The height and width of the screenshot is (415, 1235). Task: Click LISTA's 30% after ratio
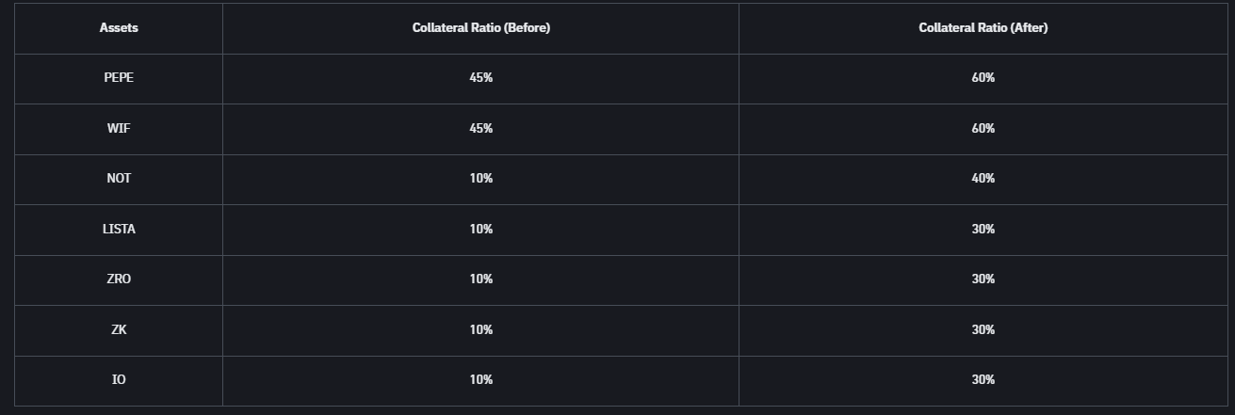(x=983, y=229)
